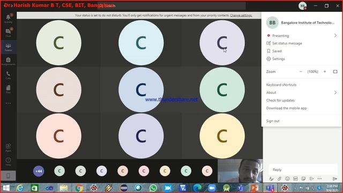Open Chat from the left sidebar
This screenshot has height=193, width=343.
coord(9,32)
